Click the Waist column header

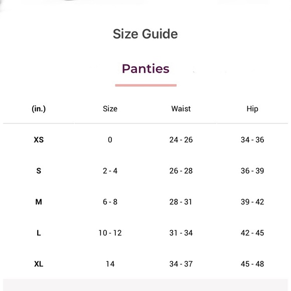pyautogui.click(x=181, y=109)
